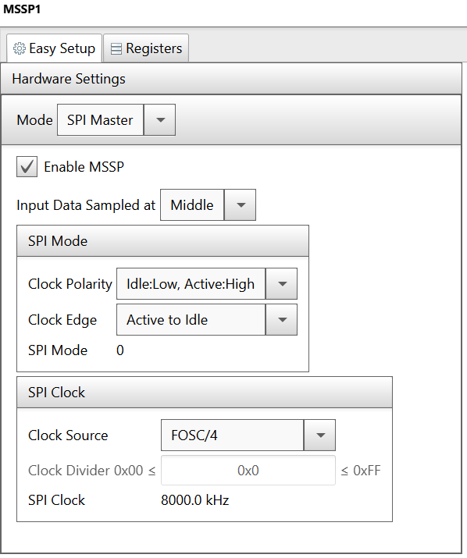Click the SPI Clock group header
This screenshot has width=467, height=558.
point(205,393)
